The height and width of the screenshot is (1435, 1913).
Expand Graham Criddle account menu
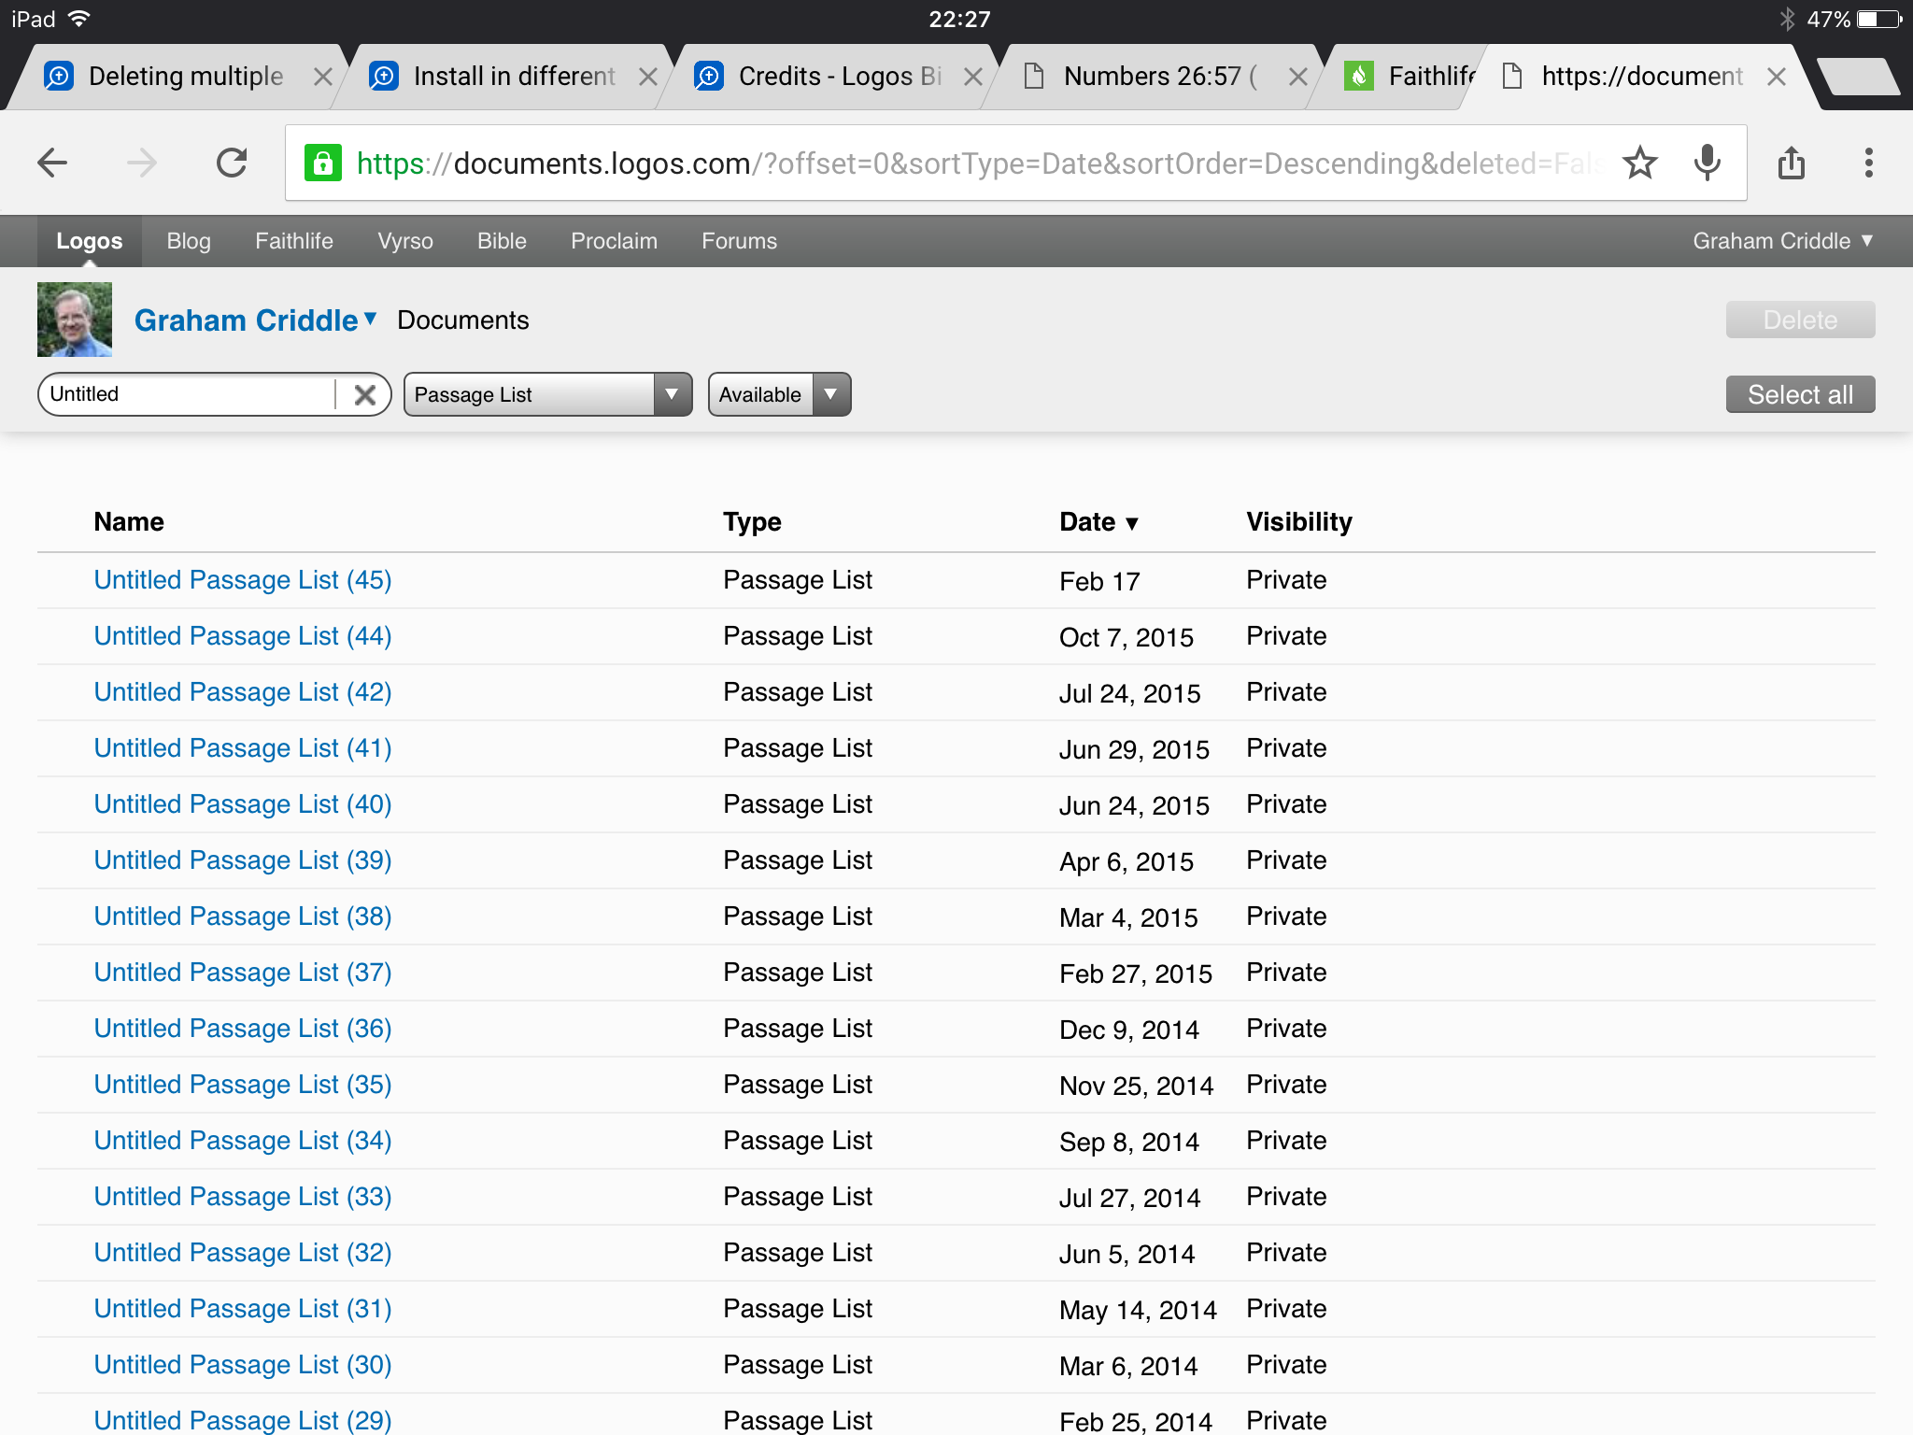click(x=1782, y=241)
